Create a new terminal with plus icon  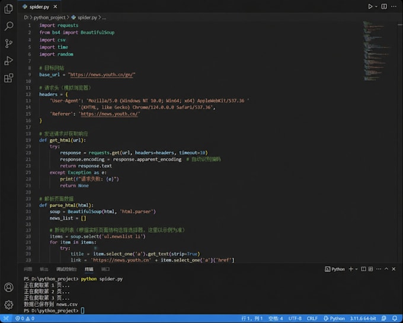point(351,269)
